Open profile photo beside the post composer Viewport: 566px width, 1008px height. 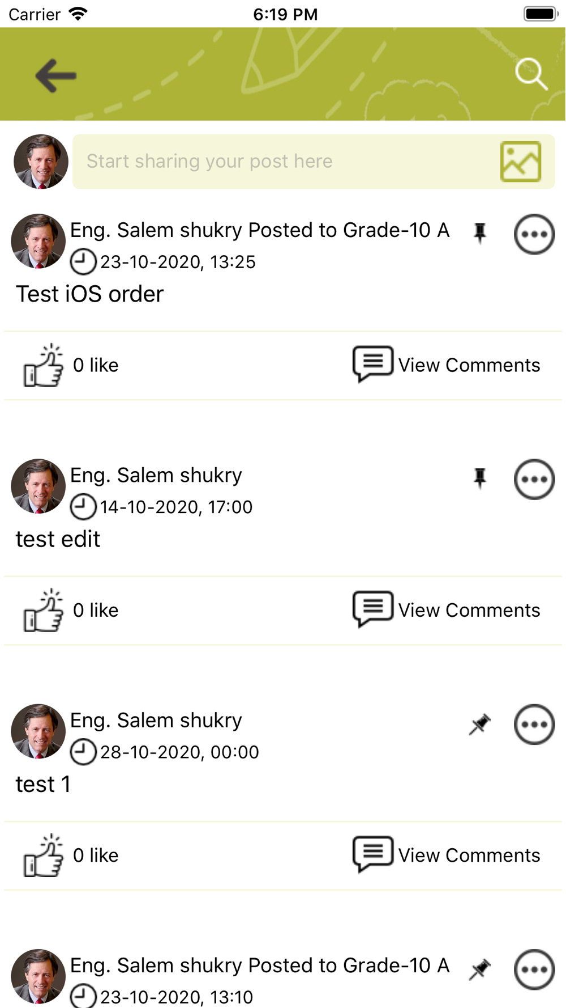[x=41, y=162]
